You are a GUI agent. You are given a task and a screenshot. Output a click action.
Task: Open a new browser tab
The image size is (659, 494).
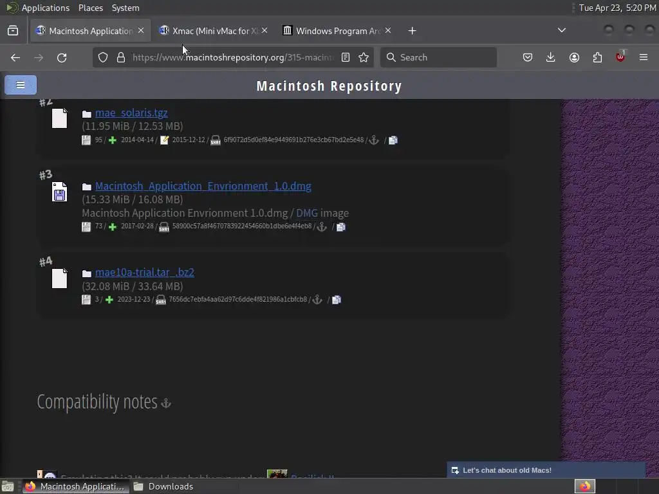(413, 31)
